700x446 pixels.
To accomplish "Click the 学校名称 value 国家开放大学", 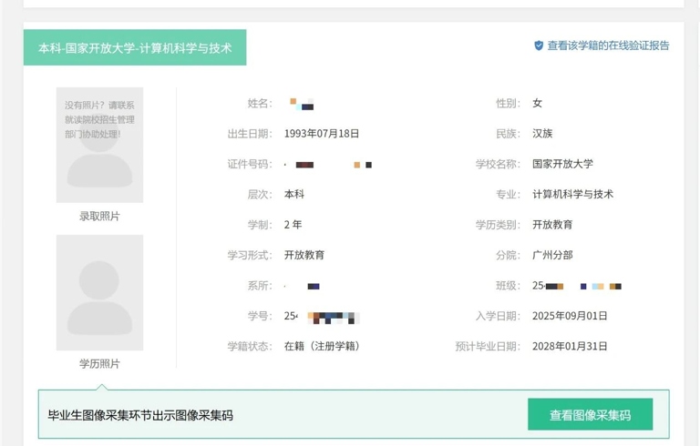I will 562,164.
